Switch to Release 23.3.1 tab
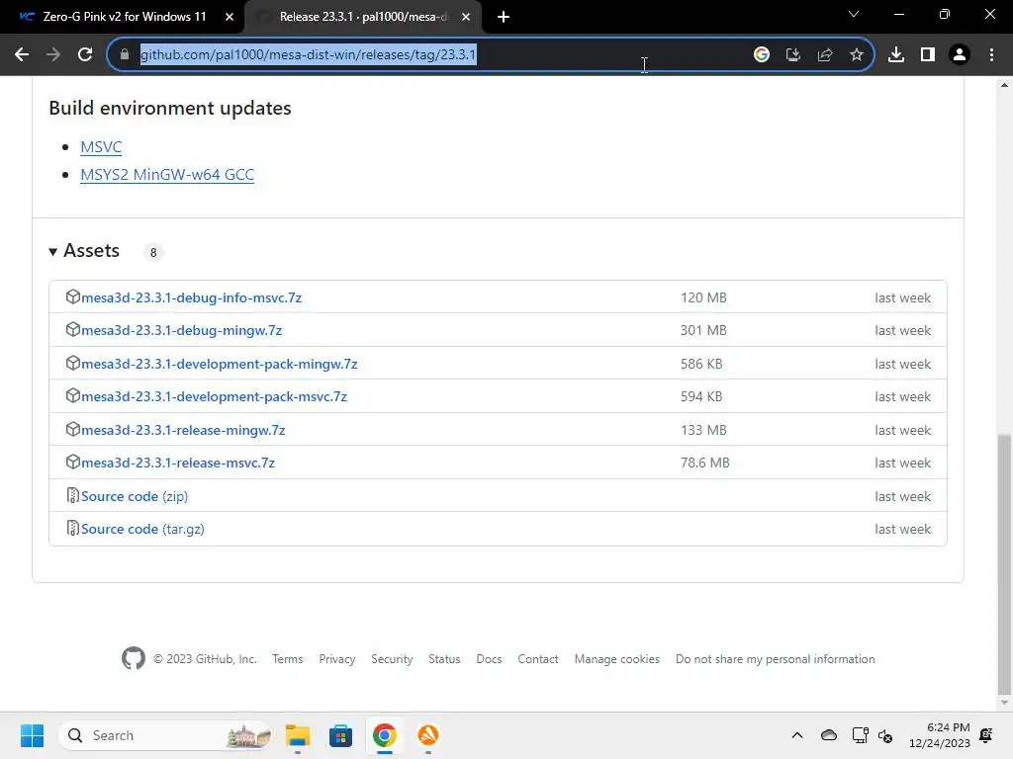 pos(363,17)
